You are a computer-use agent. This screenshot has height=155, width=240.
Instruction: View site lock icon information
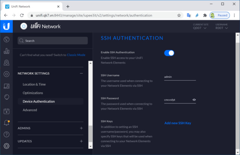[31, 15]
